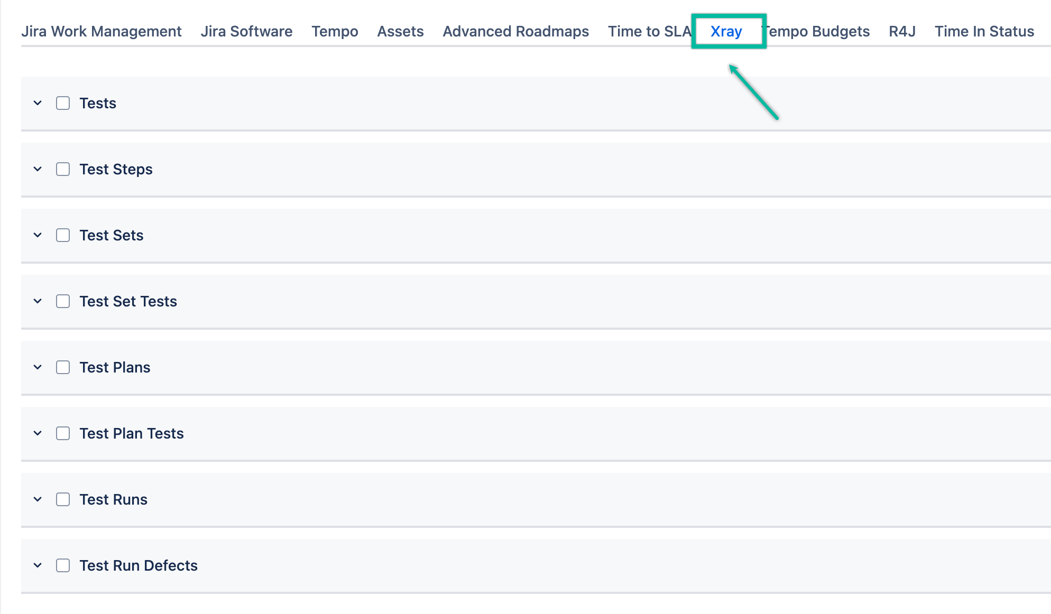
Task: Check the Test Set Tests checkbox
Action: [62, 301]
